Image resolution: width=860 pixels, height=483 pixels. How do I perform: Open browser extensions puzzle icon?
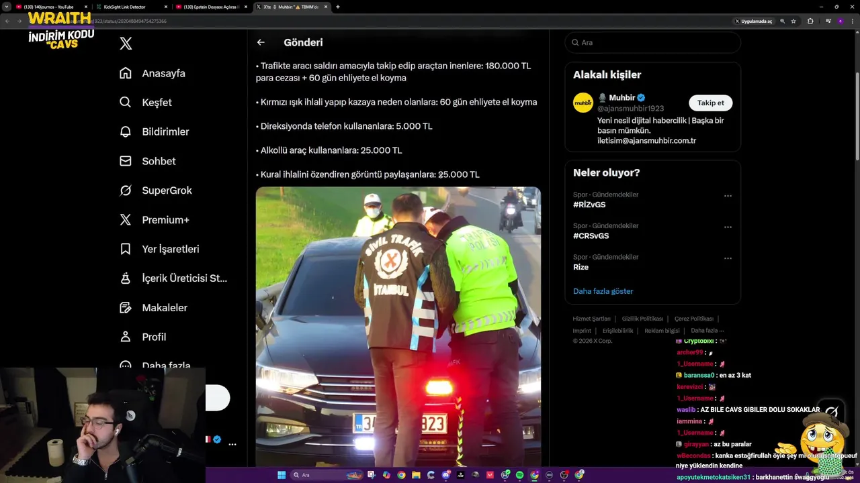[x=810, y=21]
